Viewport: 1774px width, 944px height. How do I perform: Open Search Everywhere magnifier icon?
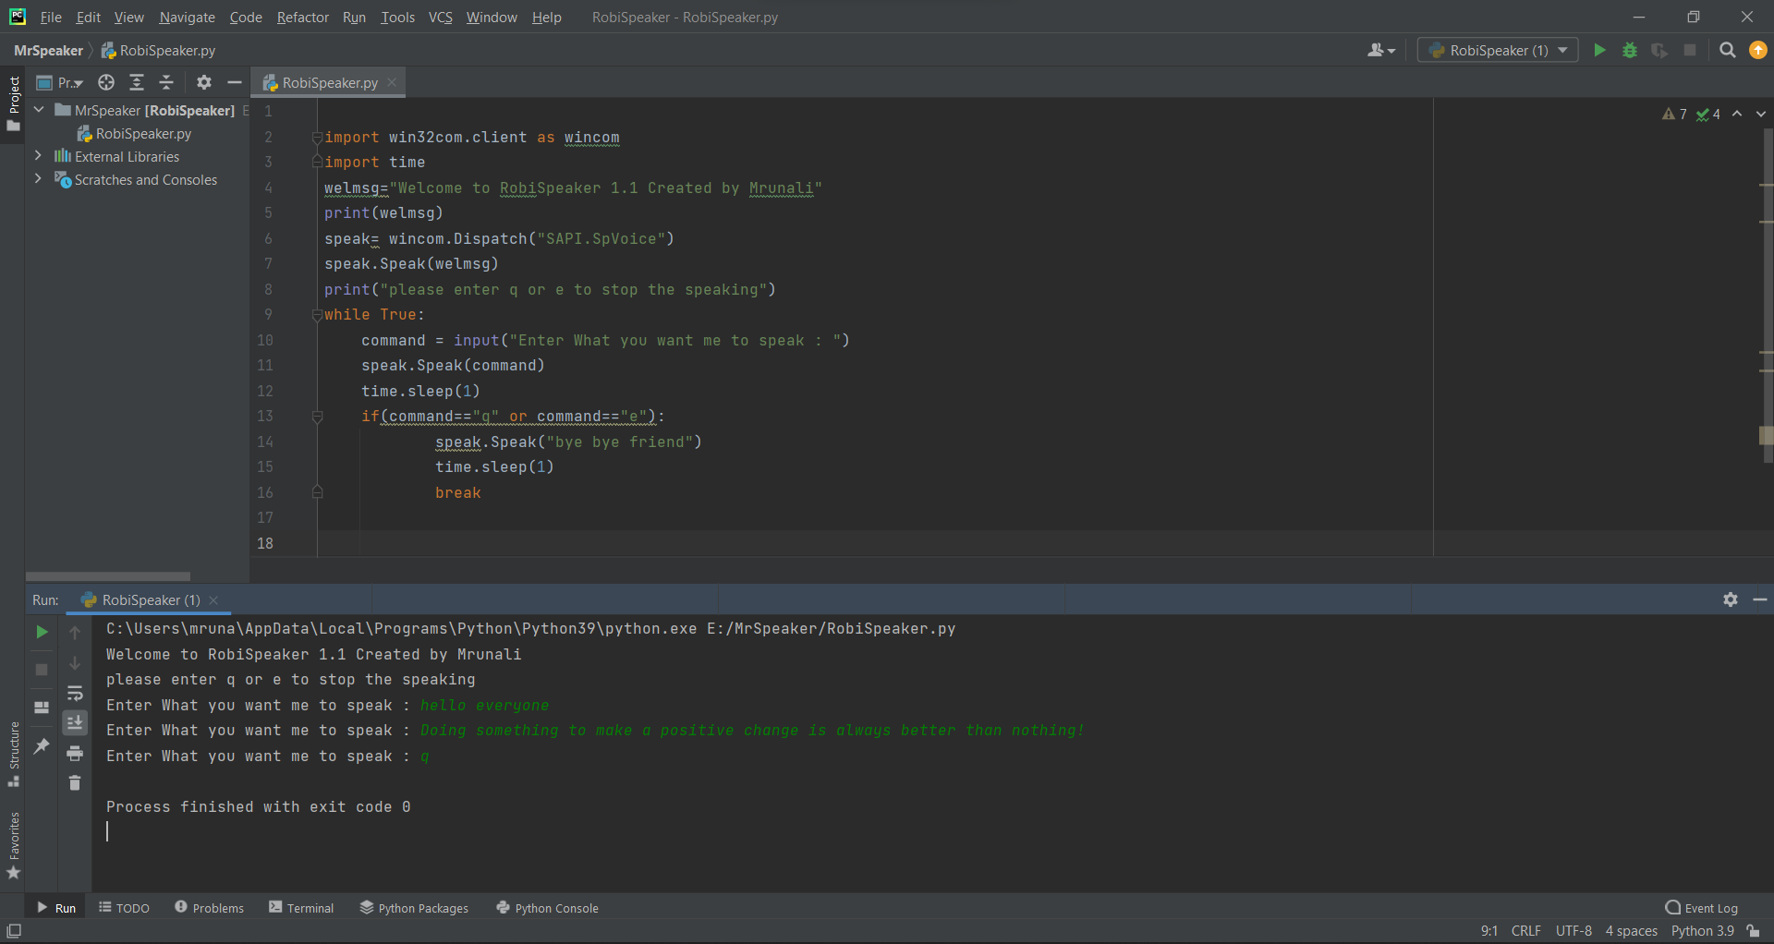1727,50
